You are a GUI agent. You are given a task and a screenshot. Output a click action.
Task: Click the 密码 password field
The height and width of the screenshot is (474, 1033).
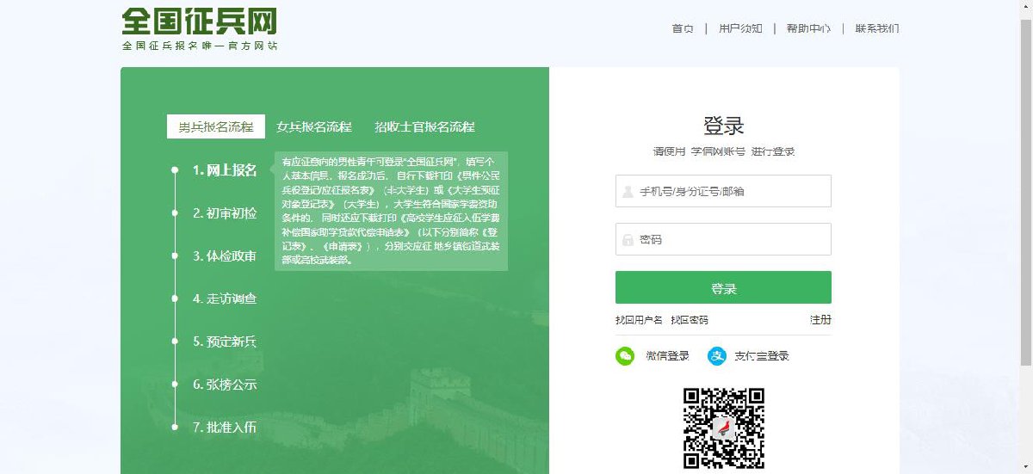tap(723, 239)
